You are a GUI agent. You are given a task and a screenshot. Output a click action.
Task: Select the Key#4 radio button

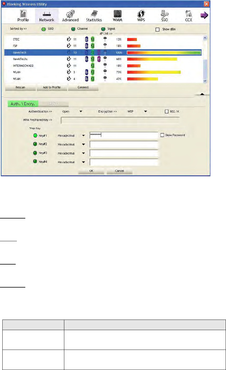[35, 162]
